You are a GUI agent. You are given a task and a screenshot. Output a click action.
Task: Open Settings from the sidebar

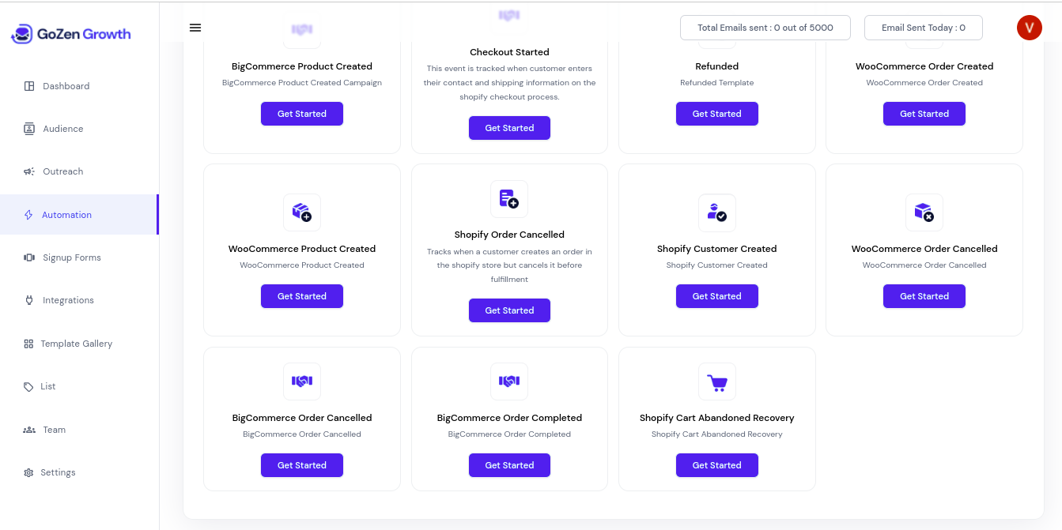pos(58,472)
